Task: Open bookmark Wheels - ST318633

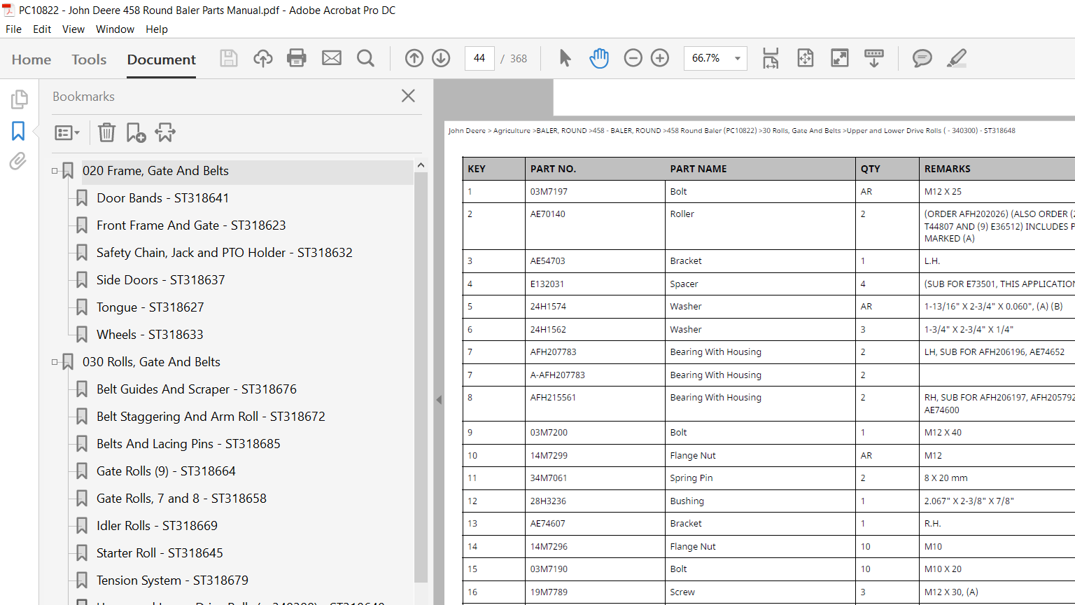Action: (x=150, y=335)
